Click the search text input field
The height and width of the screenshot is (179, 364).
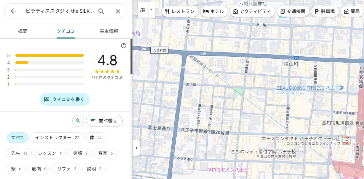point(59,11)
